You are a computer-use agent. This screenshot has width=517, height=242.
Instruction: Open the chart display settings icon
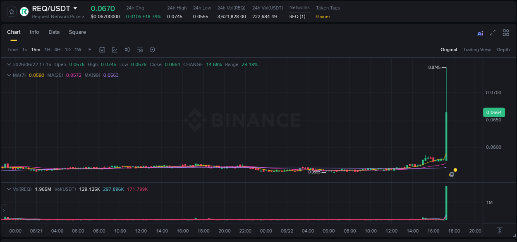click(x=140, y=50)
